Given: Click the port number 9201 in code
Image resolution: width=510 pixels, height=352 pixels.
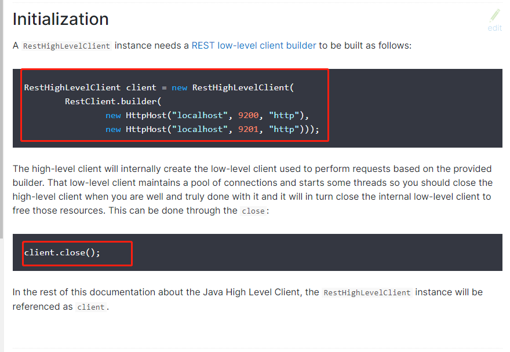Looking at the screenshot, I should coord(248,129).
